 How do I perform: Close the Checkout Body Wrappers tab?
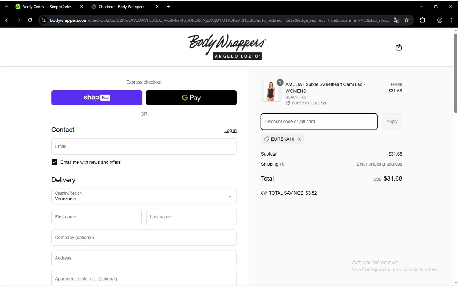pos(157,6)
